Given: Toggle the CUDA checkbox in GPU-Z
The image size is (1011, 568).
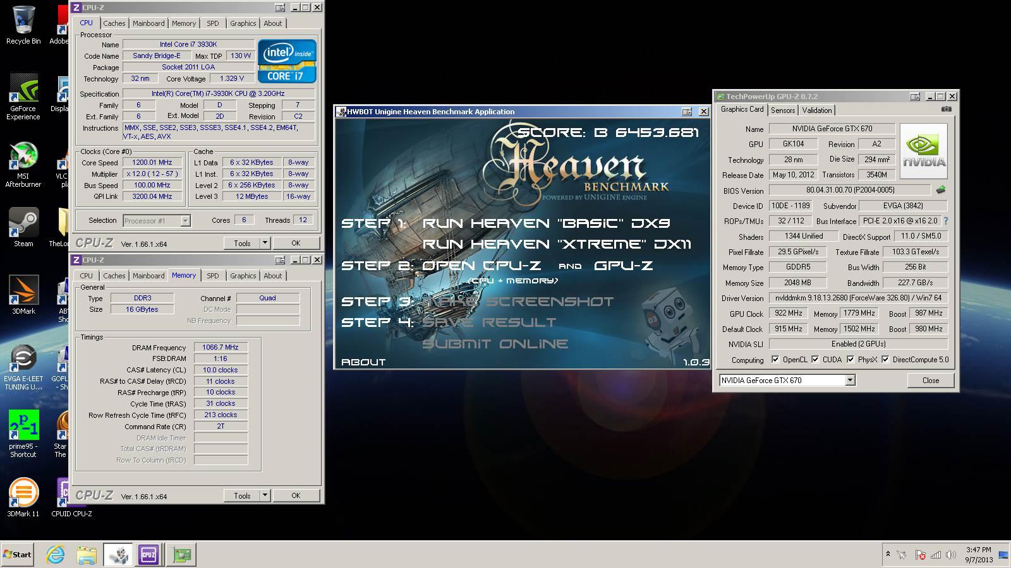Looking at the screenshot, I should pos(815,360).
